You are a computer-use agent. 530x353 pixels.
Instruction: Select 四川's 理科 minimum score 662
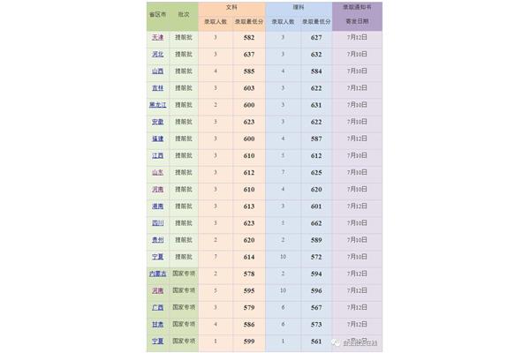pyautogui.click(x=316, y=223)
